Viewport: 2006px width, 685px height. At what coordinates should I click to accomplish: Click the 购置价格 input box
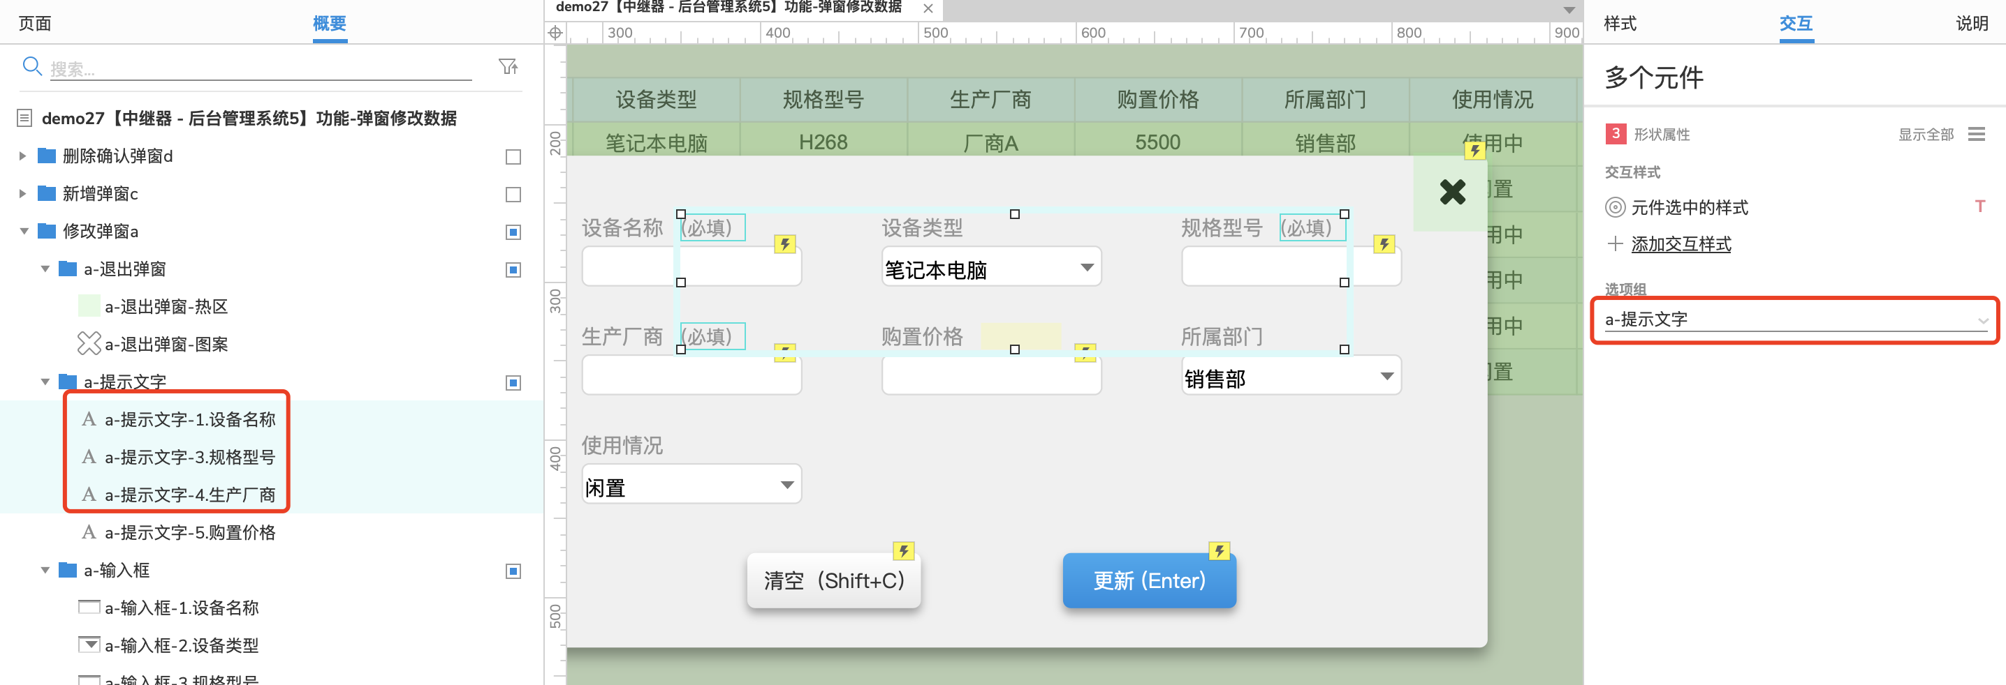991,376
